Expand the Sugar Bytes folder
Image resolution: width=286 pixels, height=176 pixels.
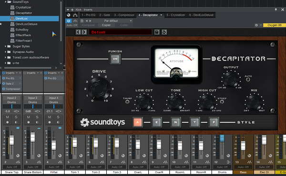(5, 47)
